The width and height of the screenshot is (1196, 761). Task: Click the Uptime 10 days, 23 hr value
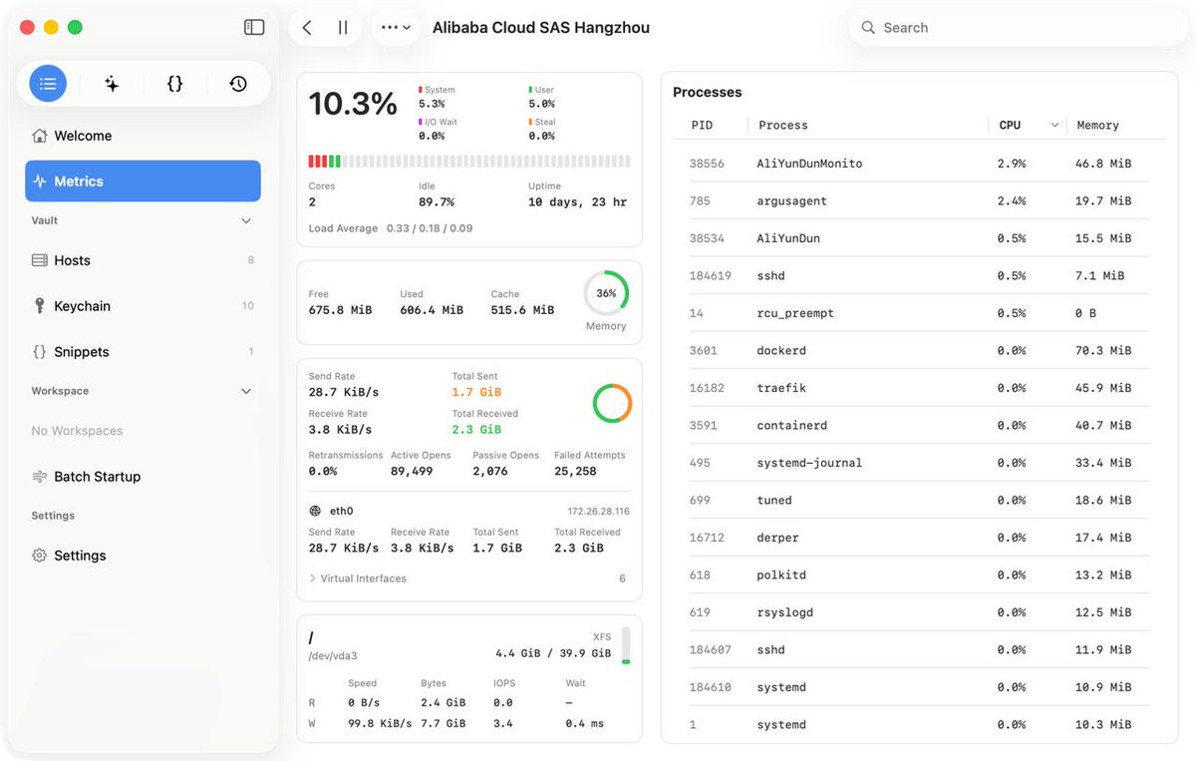click(577, 202)
